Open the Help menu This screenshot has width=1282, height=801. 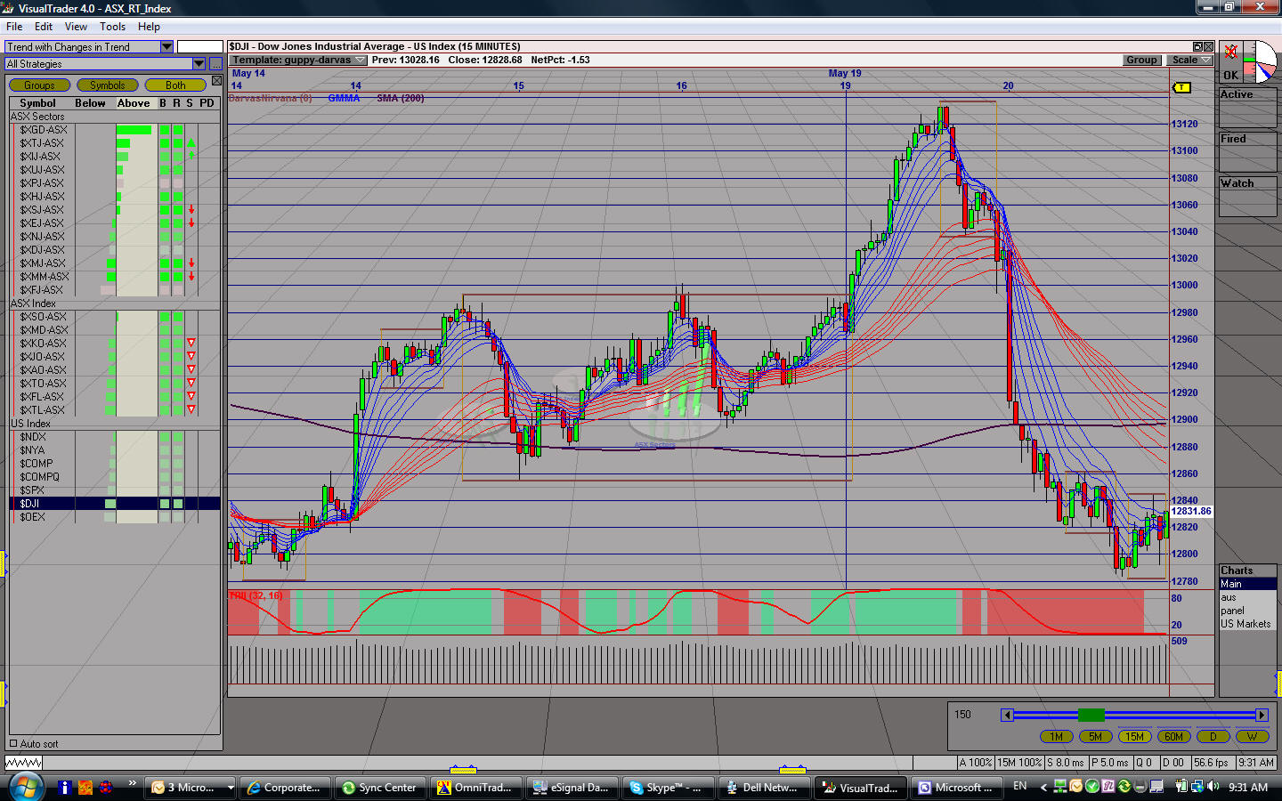149,27
